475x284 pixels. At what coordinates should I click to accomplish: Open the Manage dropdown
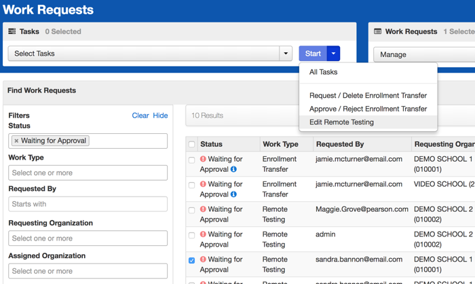[422, 54]
